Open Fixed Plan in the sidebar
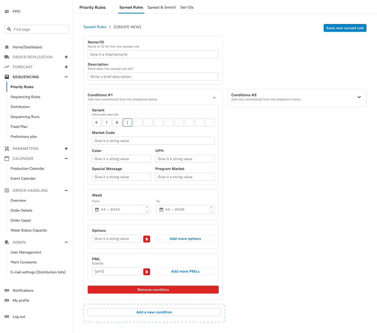377x333 pixels. click(19, 127)
